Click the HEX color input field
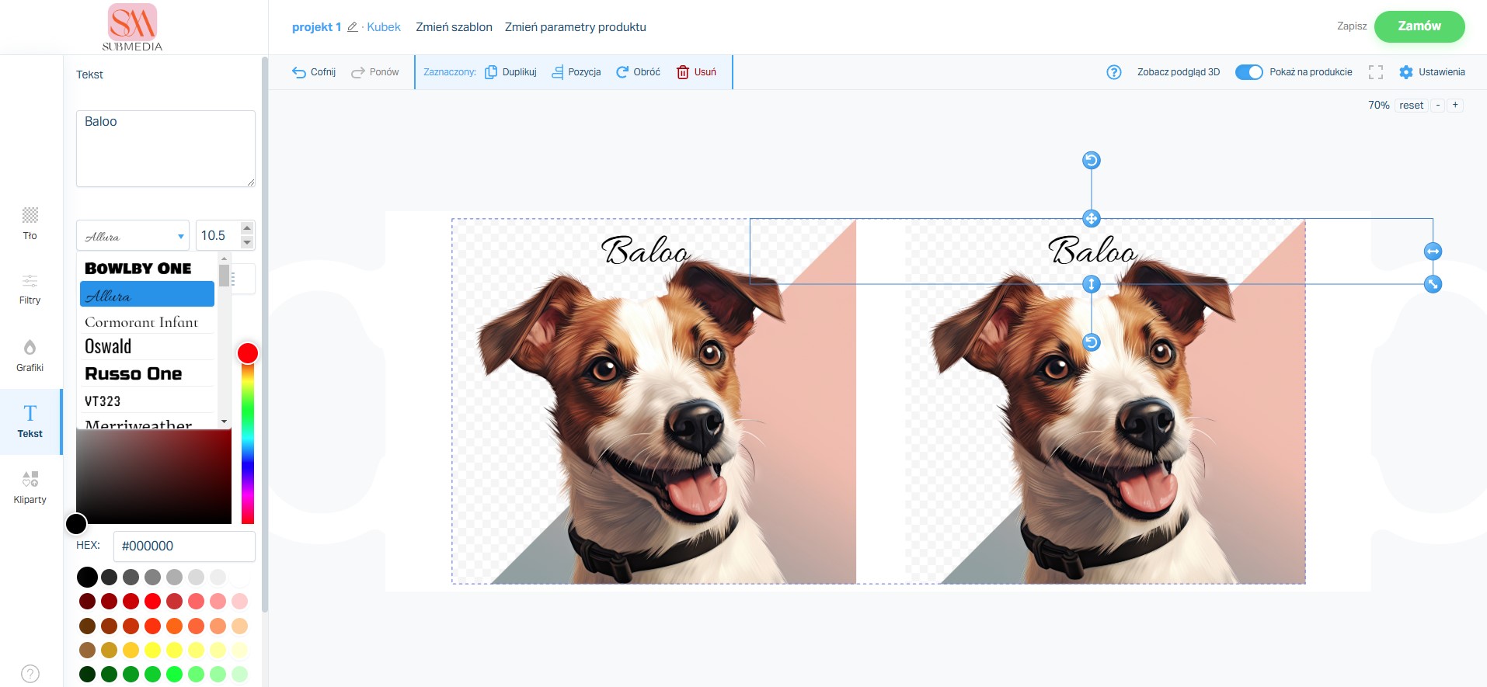Screen dimensions: 1487x687 click(184, 546)
